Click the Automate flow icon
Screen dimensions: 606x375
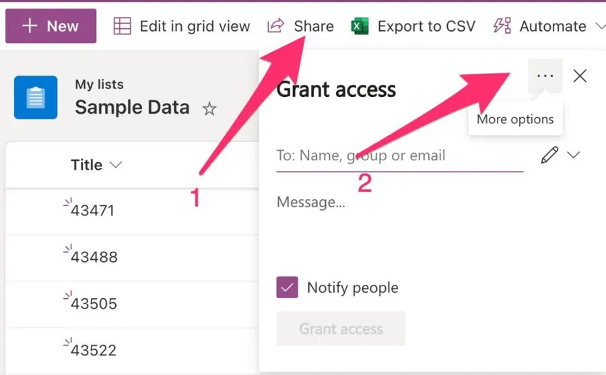[x=502, y=26]
